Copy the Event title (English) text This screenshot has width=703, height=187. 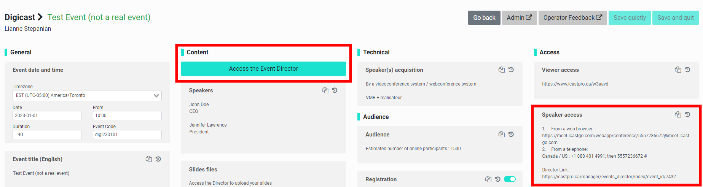pos(148,159)
